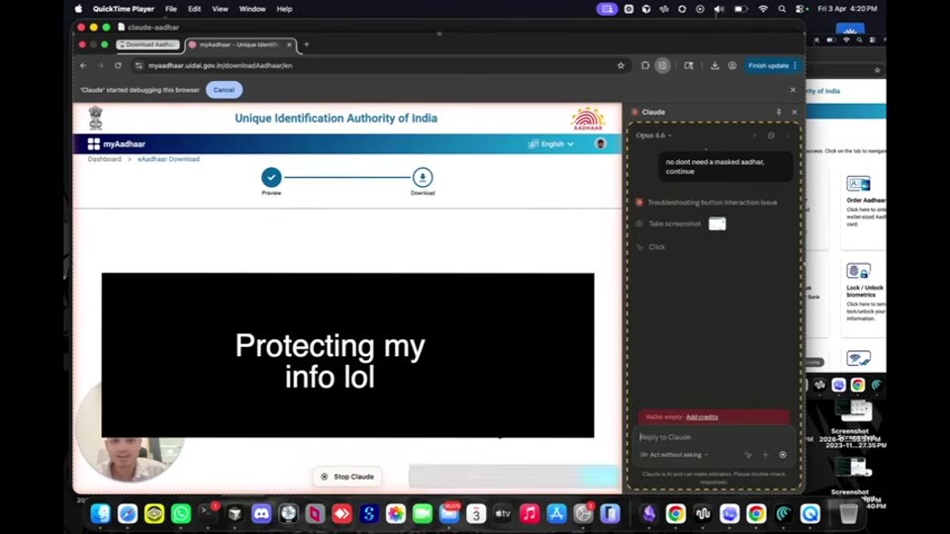Expand the English language dropdown
The width and height of the screenshot is (950, 534).
pos(551,144)
